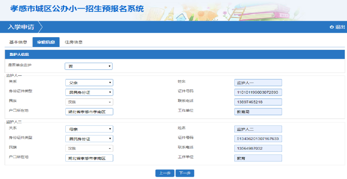Click the 工作单位 field containing 教育局

point(258,112)
